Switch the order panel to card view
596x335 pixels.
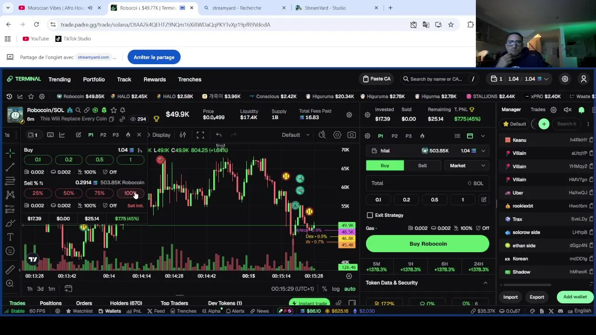pyautogui.click(x=470, y=136)
